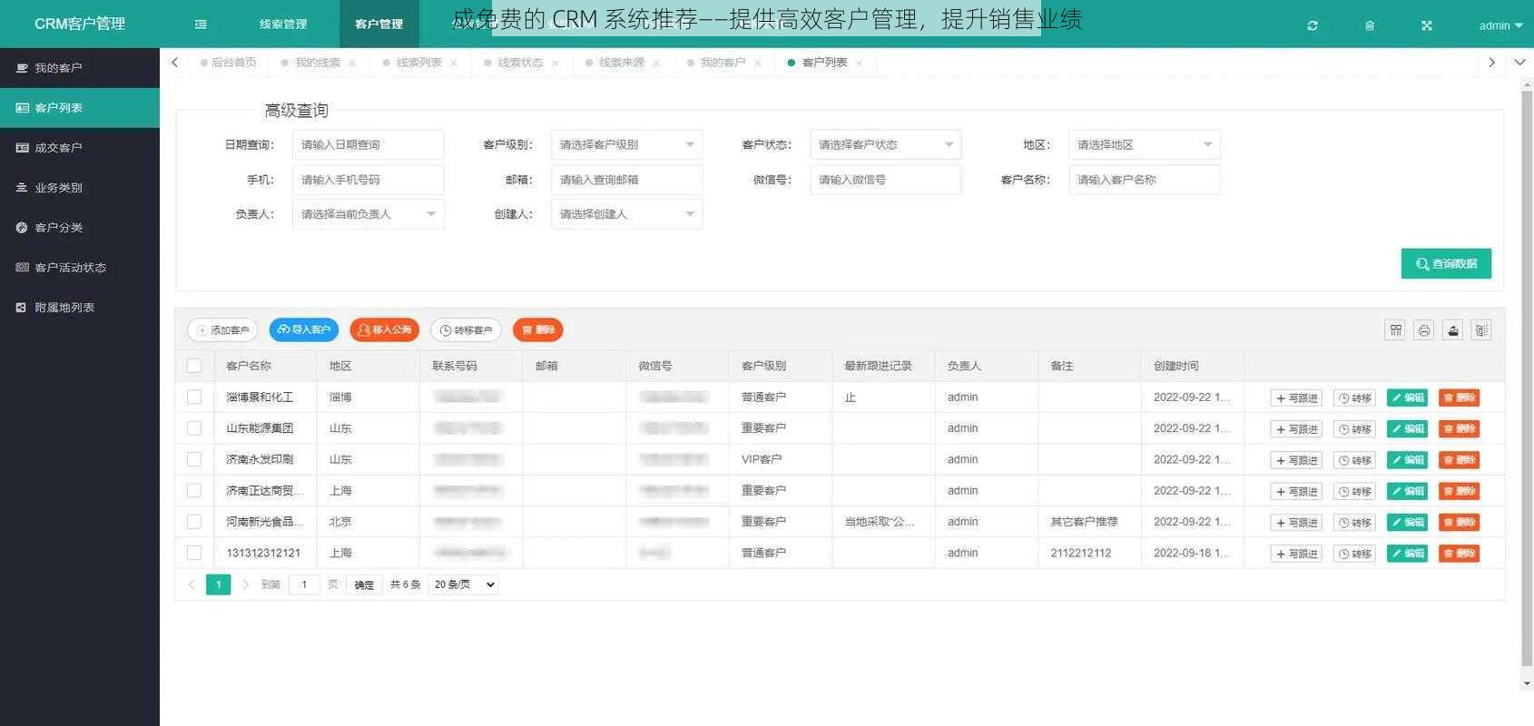The image size is (1534, 726).
Task: Go to previous page arrow in pagination
Action: [192, 584]
